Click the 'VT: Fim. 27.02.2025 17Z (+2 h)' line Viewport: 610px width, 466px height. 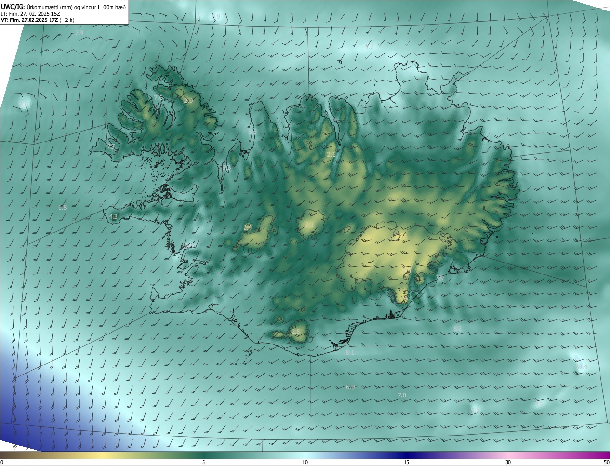tap(38, 20)
